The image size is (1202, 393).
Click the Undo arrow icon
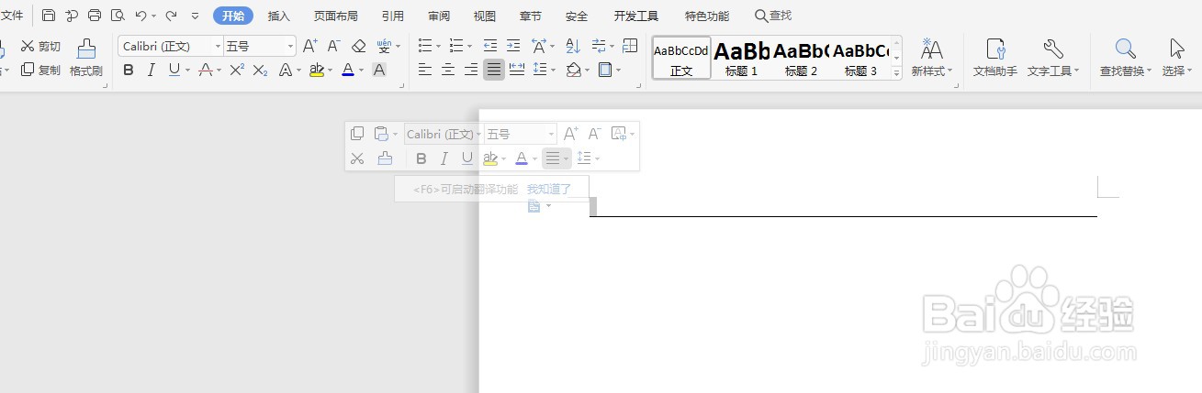(140, 16)
